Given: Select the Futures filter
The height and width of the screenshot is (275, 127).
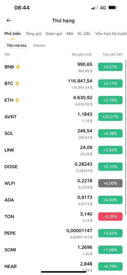Looking at the screenshot, I should (x=39, y=46).
